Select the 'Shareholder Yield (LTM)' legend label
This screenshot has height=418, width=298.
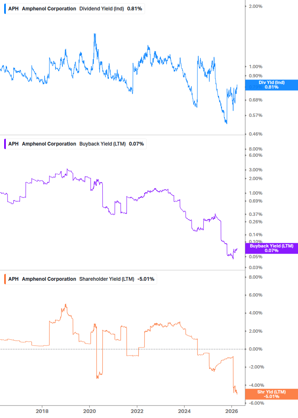tap(107, 279)
